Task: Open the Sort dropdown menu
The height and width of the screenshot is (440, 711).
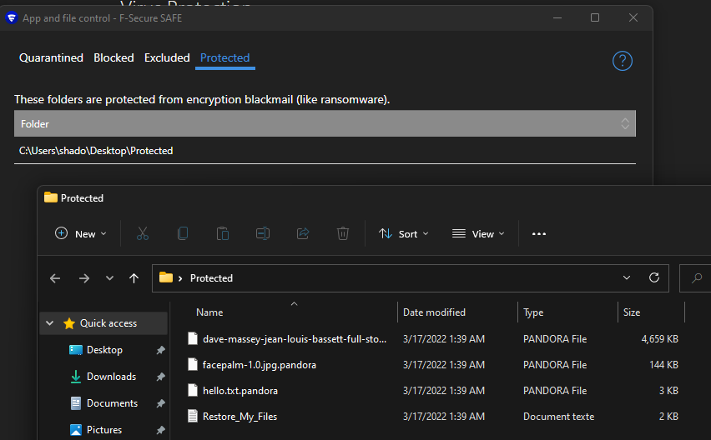Action: (403, 233)
